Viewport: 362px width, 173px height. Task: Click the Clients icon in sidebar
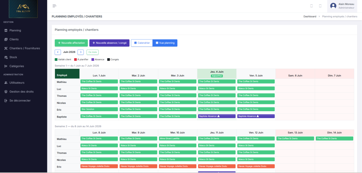coord(6,39)
